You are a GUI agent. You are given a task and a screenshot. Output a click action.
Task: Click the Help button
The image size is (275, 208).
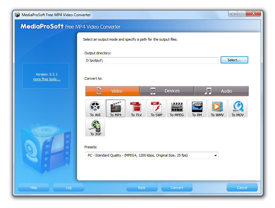(34, 188)
